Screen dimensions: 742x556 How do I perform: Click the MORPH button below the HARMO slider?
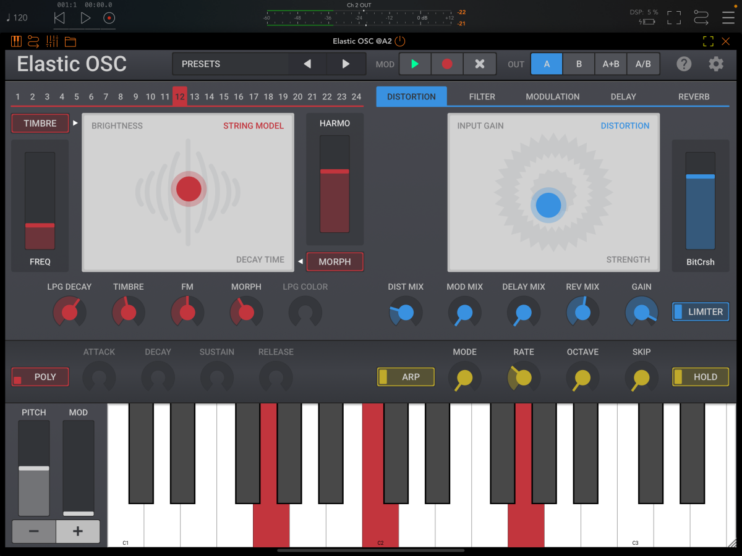[x=335, y=262]
